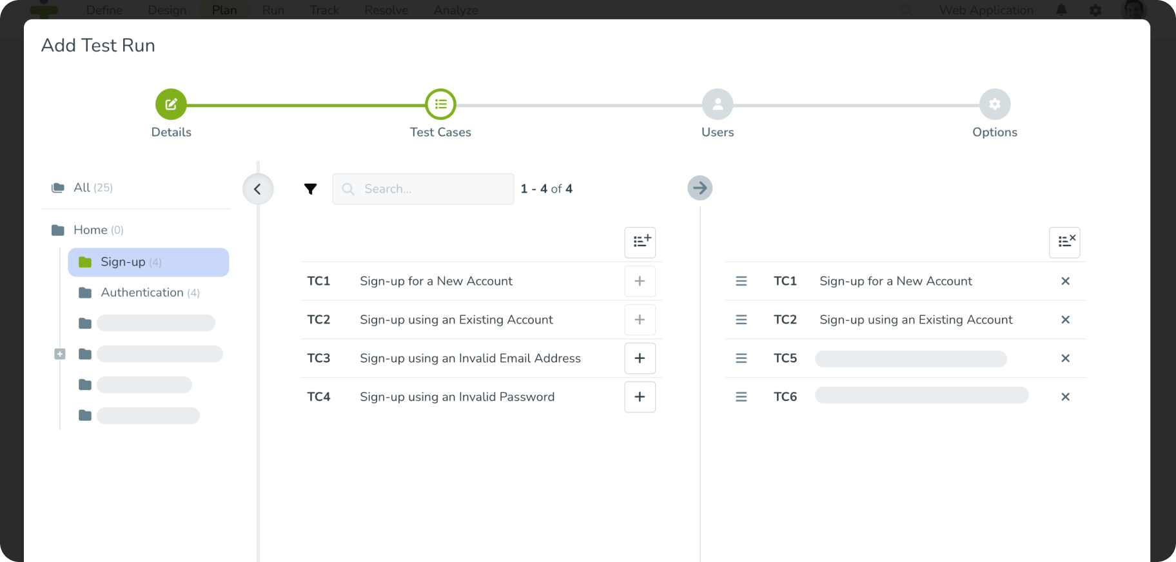Viewport: 1176px width, 562px height.
Task: Open the Track menu in top bar
Action: tap(324, 10)
